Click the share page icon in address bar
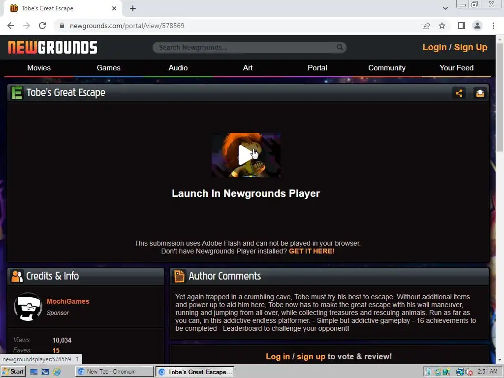 click(x=426, y=26)
